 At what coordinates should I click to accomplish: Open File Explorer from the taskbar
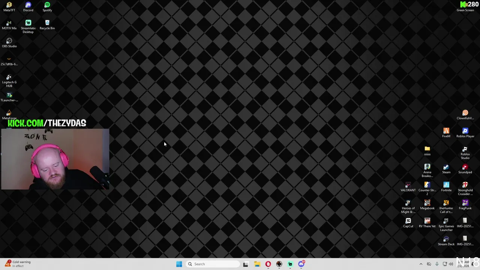257,264
